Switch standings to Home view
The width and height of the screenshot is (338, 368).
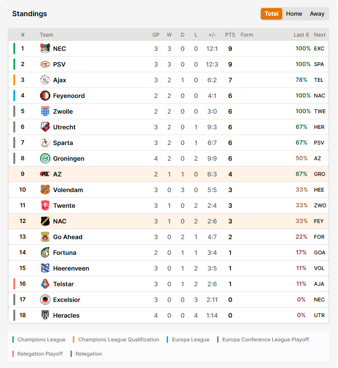point(294,14)
